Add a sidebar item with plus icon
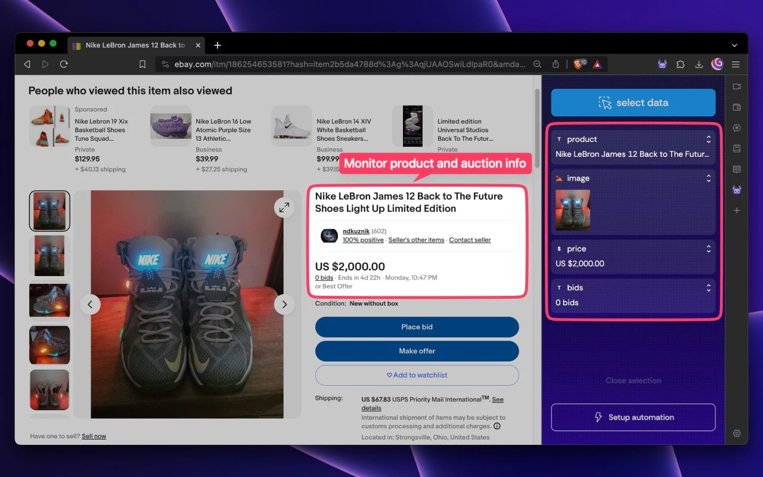The height and width of the screenshot is (477, 763). (x=737, y=210)
